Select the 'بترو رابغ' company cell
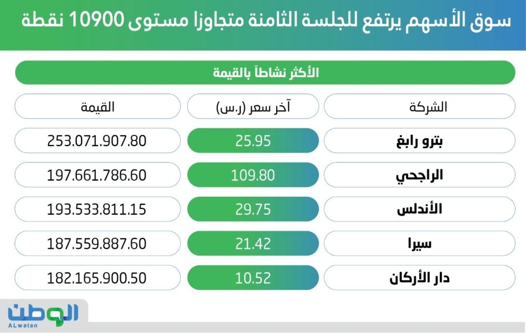Screen dimensions: 526x333 419,140
